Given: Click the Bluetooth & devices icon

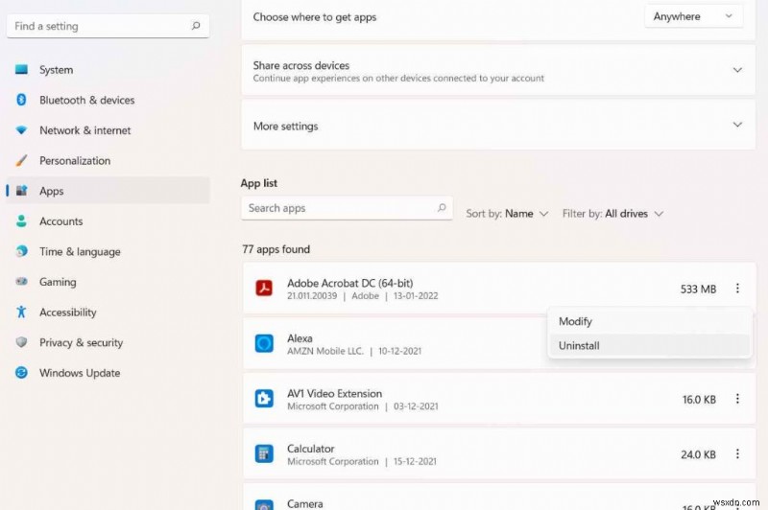Looking at the screenshot, I should click(21, 100).
